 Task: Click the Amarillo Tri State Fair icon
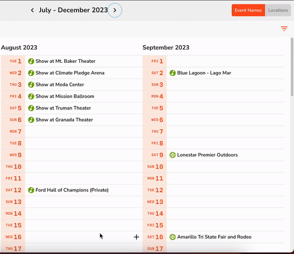coord(172,237)
